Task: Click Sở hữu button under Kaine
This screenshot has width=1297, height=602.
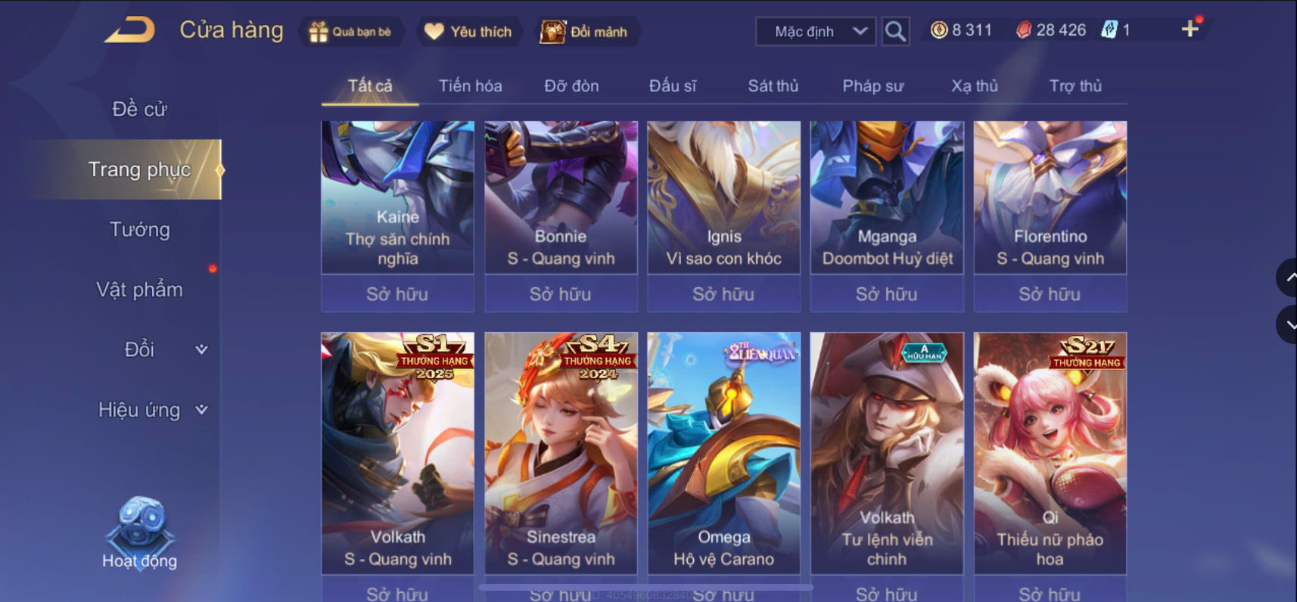Action: pos(397,294)
